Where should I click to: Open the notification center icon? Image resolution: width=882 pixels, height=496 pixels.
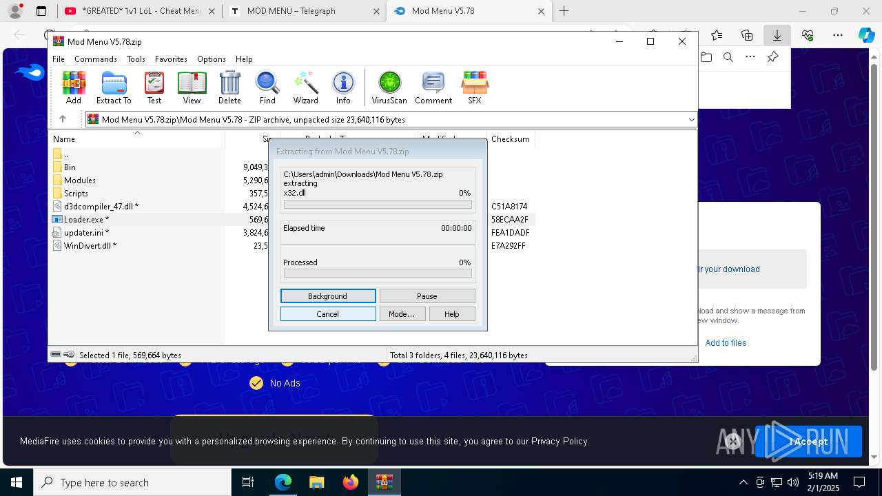click(859, 482)
